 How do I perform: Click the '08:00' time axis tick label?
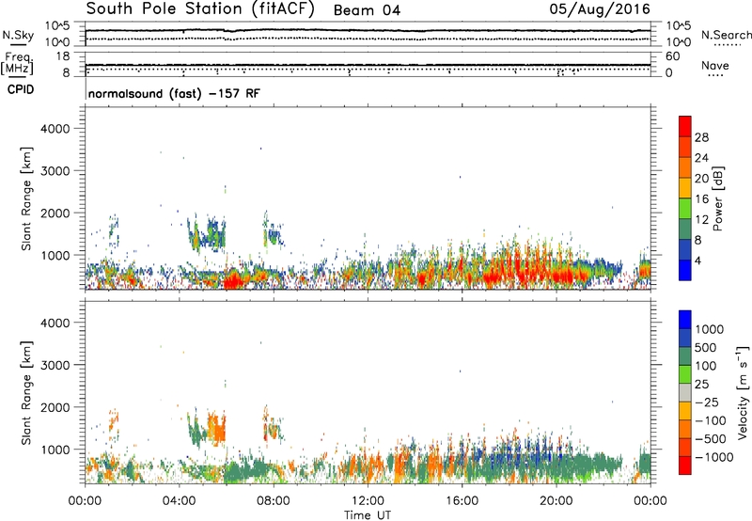click(274, 501)
